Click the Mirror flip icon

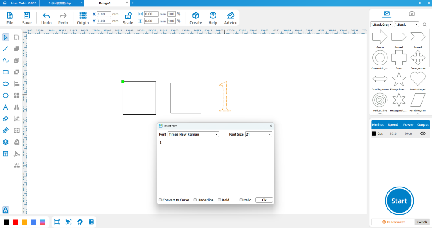17,107
